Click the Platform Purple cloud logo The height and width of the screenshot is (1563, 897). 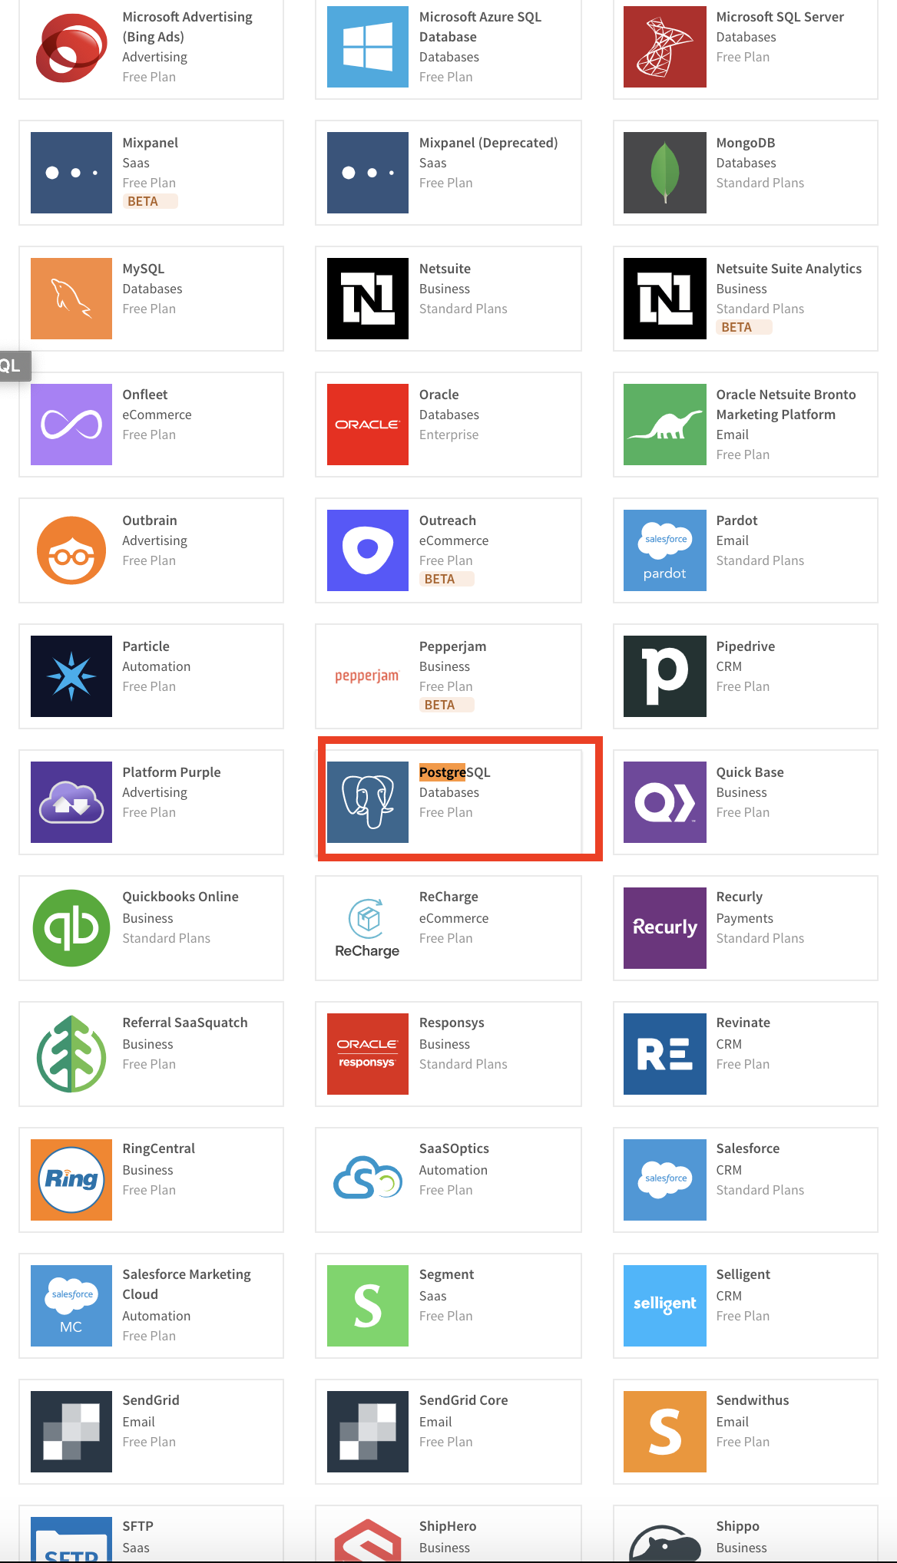click(x=71, y=802)
